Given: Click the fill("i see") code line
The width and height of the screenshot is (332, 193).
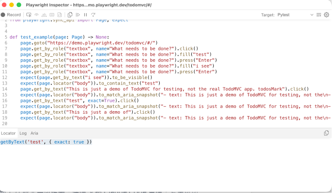Looking at the screenshot, I should pos(117,66).
